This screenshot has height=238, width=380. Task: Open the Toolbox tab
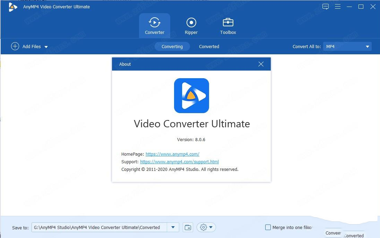[x=228, y=26]
